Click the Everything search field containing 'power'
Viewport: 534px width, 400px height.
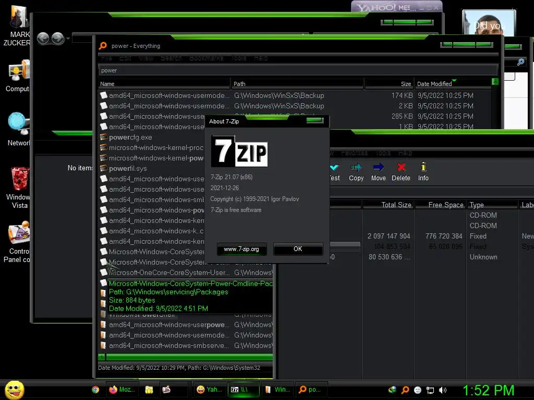coord(298,70)
